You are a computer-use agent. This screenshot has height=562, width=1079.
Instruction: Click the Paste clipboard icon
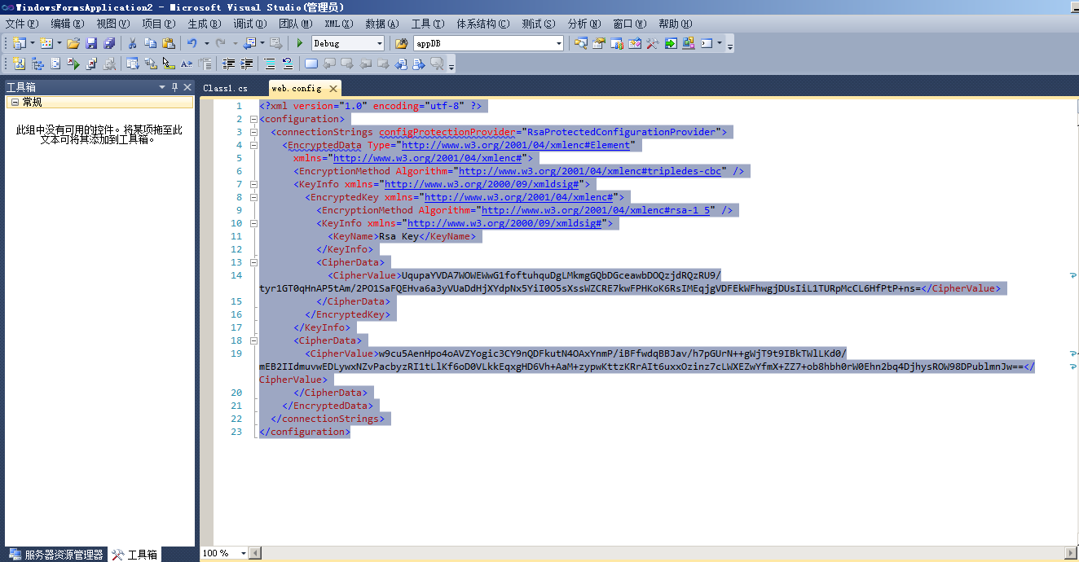[x=169, y=43]
